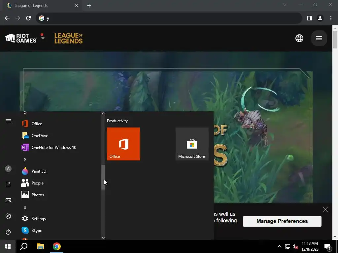Click the Windows Start button
This screenshot has height=253, width=338.
pyautogui.click(x=8, y=246)
